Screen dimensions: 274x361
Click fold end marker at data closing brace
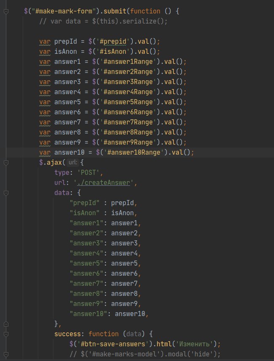point(6,324)
